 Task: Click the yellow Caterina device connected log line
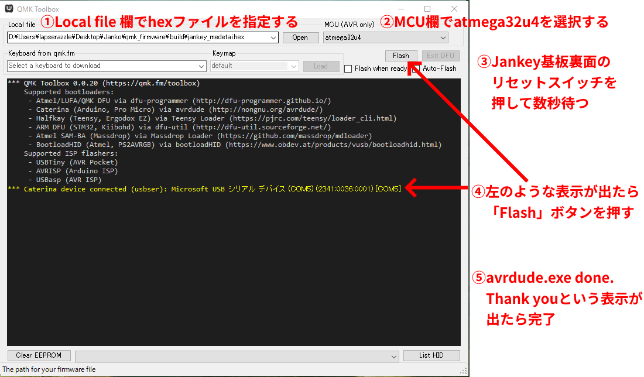click(x=204, y=189)
